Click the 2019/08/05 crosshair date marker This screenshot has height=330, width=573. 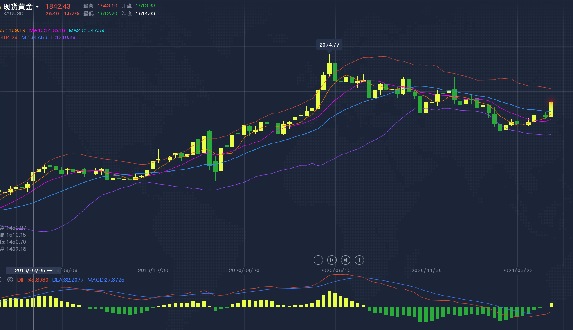pyautogui.click(x=30, y=271)
